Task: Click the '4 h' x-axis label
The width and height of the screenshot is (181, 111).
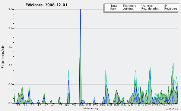Action: (39, 105)
